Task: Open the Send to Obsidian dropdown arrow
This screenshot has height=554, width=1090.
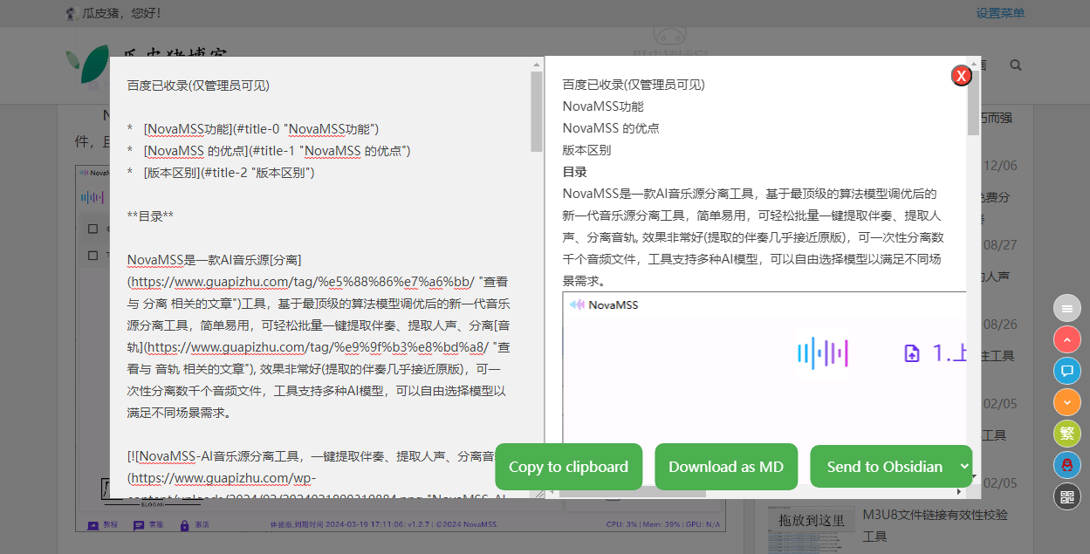Action: click(964, 467)
